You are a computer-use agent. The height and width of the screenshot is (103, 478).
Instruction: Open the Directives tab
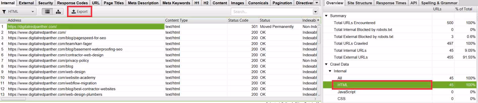(304, 3)
